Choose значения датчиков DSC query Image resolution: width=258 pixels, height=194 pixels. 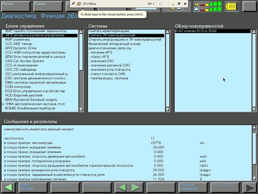coord(126,65)
